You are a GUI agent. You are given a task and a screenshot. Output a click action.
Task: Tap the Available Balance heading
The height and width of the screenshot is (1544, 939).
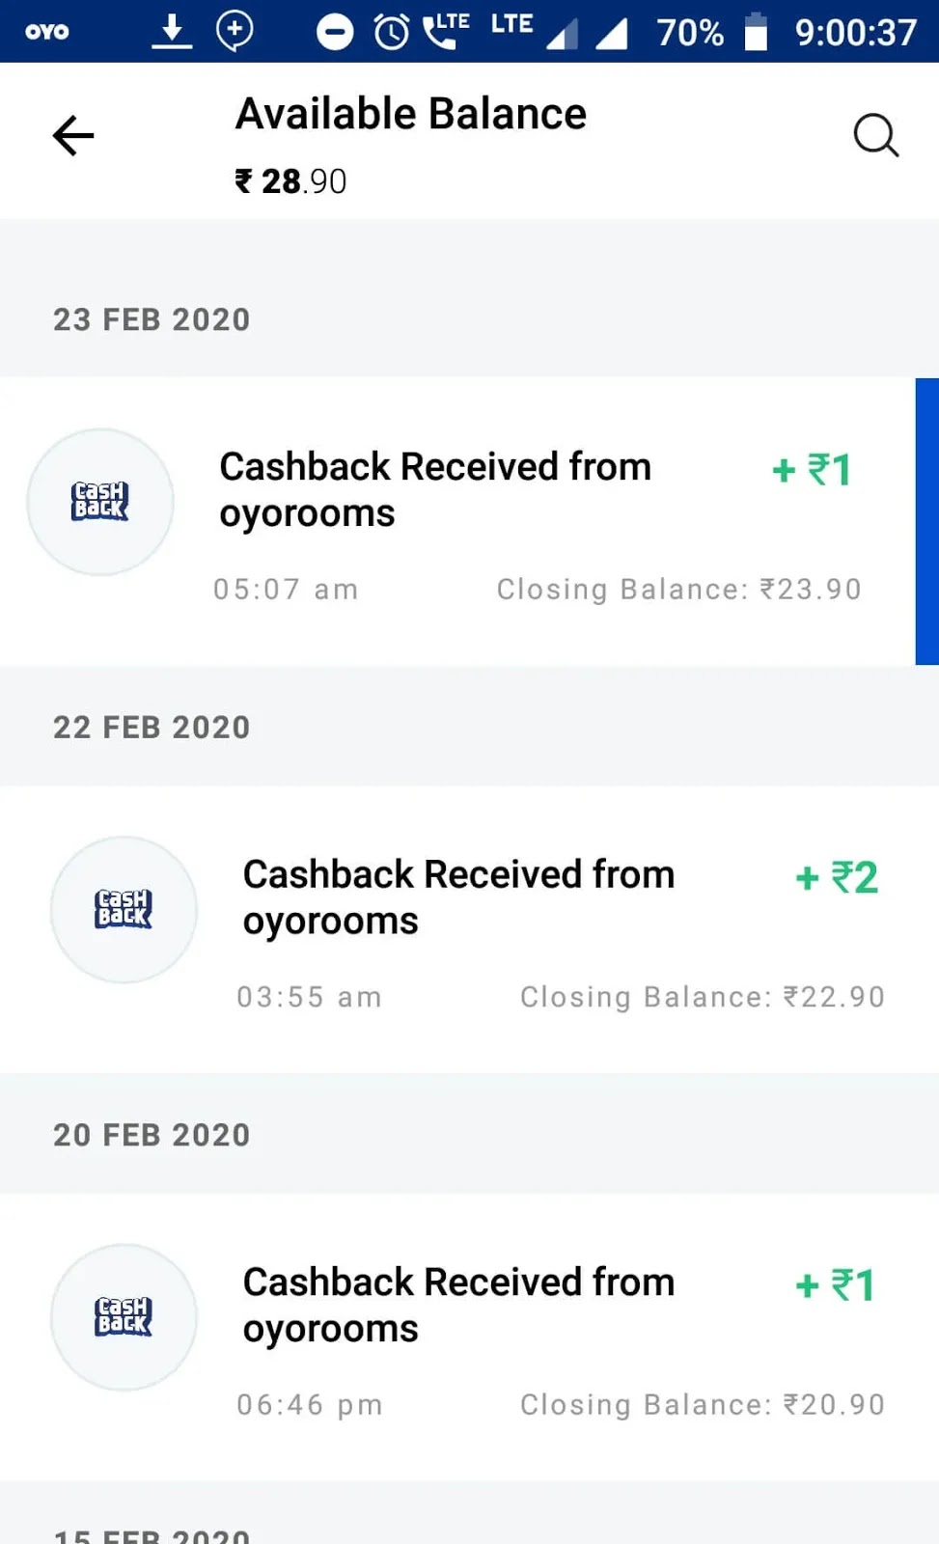pos(411,114)
